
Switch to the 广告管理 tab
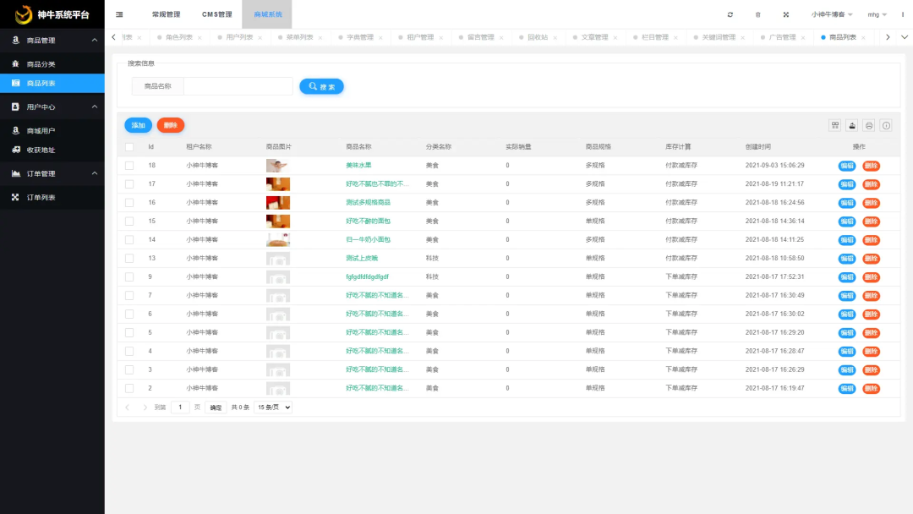pos(782,37)
